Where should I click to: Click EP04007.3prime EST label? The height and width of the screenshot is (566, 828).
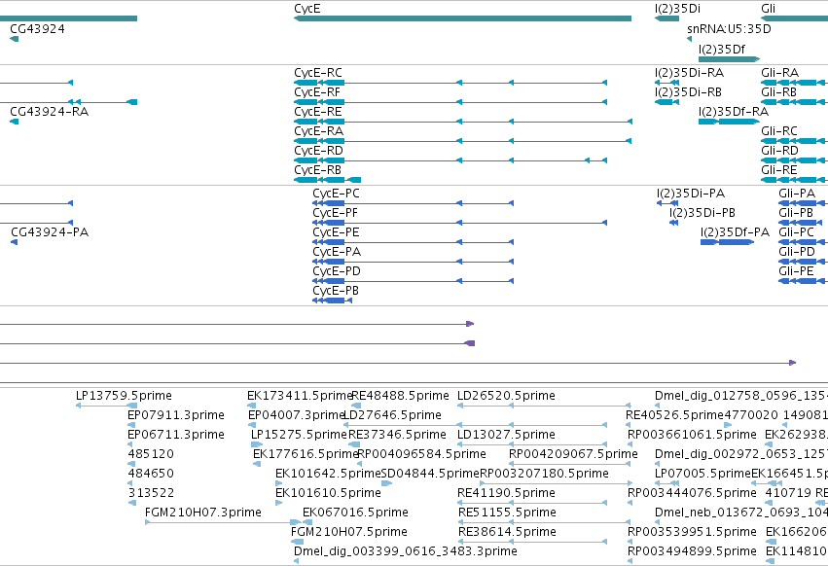tap(296, 415)
